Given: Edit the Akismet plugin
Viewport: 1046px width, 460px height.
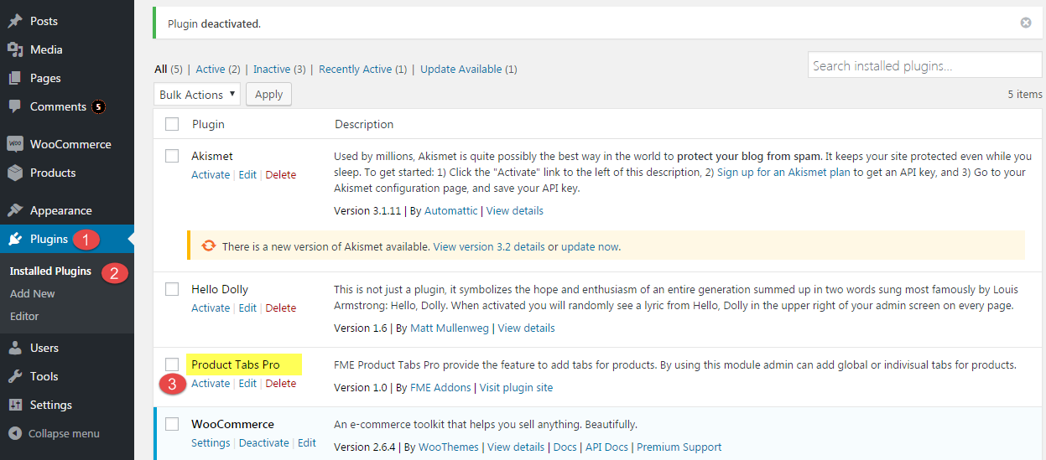Looking at the screenshot, I should pyautogui.click(x=247, y=174).
